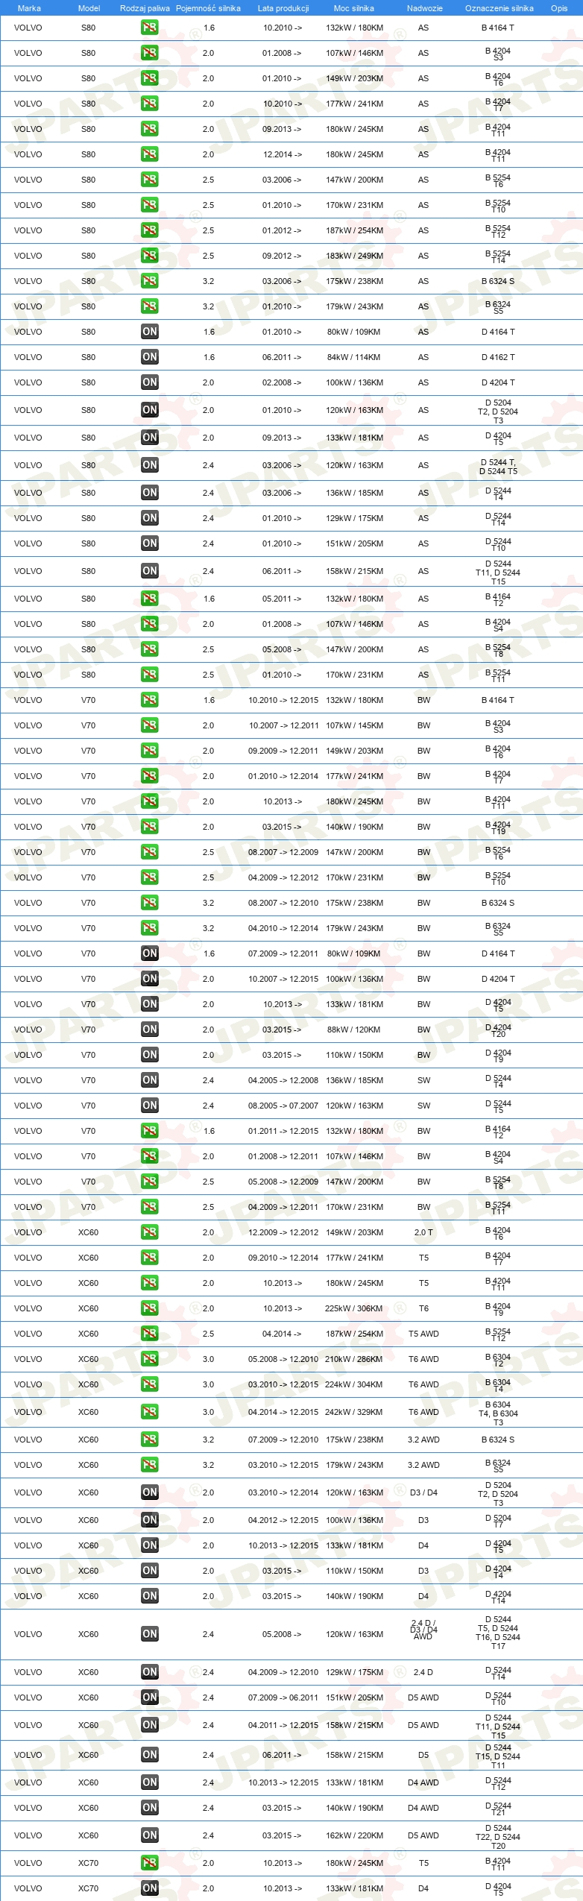The width and height of the screenshot is (583, 1901).
Task: Click the PB petrol icon in the S80 179kW / 243KM row
Action: pyautogui.click(x=150, y=306)
